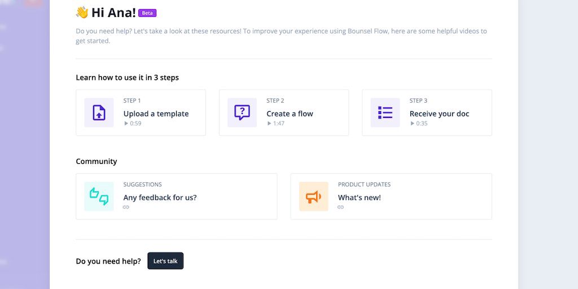Open the What's new! link
Screen dimensions: 578x289
coord(359,198)
